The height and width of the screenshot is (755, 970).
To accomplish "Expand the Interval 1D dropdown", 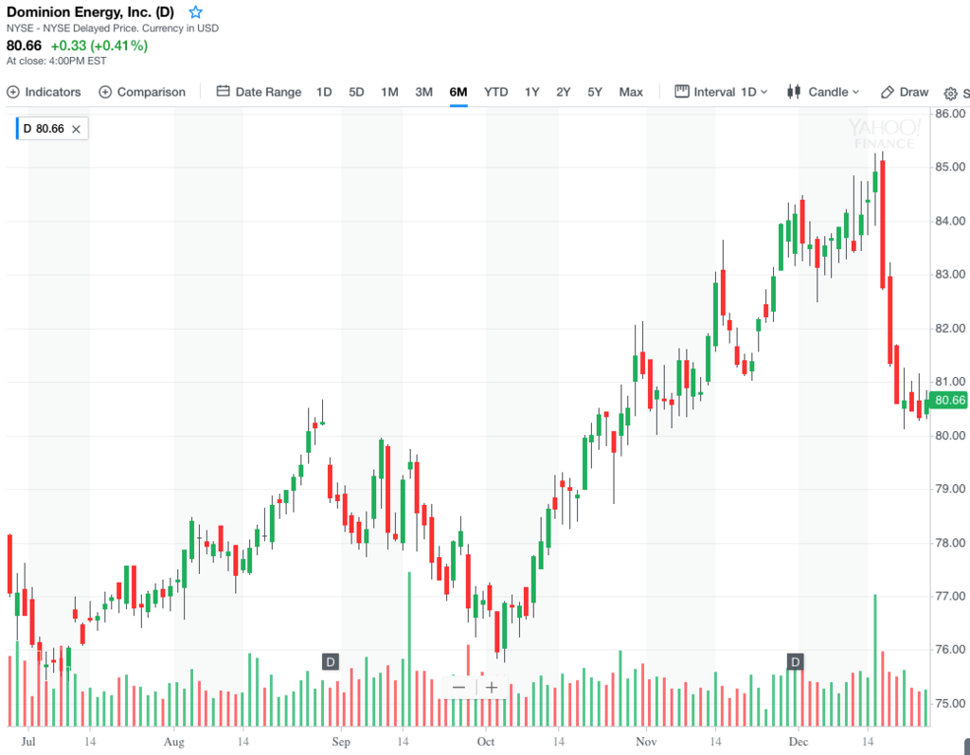I will [721, 92].
